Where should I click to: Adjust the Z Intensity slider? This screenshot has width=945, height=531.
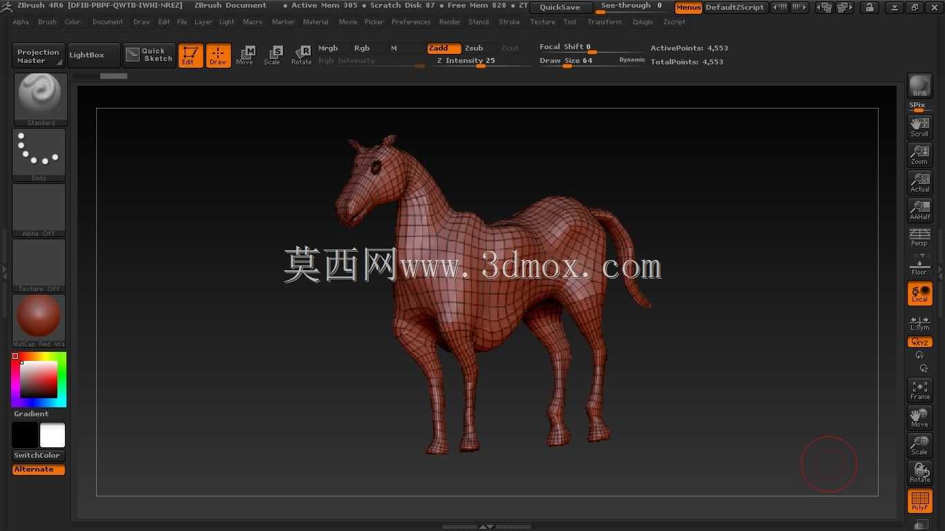482,62
